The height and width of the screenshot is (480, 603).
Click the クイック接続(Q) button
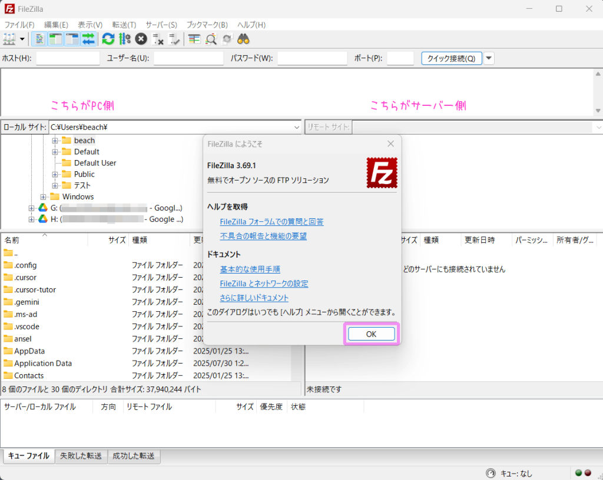[452, 58]
